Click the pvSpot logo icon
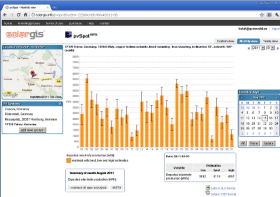Image resolution: width=280 pixels, height=197 pixels. coord(68,35)
